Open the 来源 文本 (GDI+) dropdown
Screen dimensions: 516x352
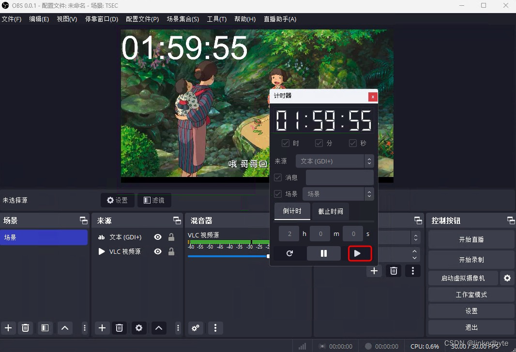tap(334, 161)
